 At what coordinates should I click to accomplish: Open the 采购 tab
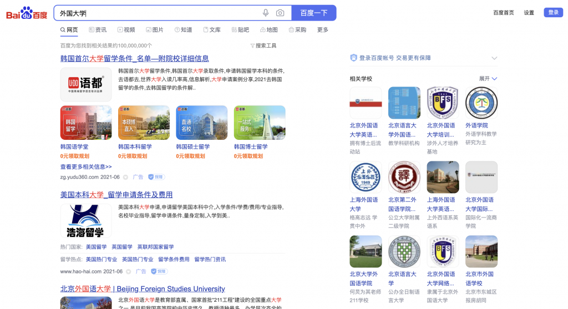click(x=297, y=30)
